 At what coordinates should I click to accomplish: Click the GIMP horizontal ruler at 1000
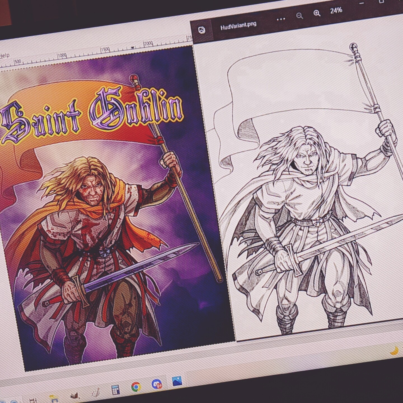click(x=62, y=56)
